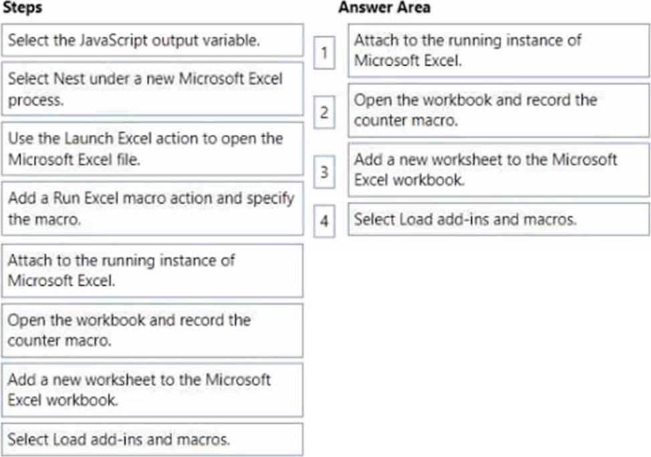Image resolution: width=651 pixels, height=457 pixels.
Task: Select 'Select Load add-ins and macros' in Steps list
Action: (152, 439)
